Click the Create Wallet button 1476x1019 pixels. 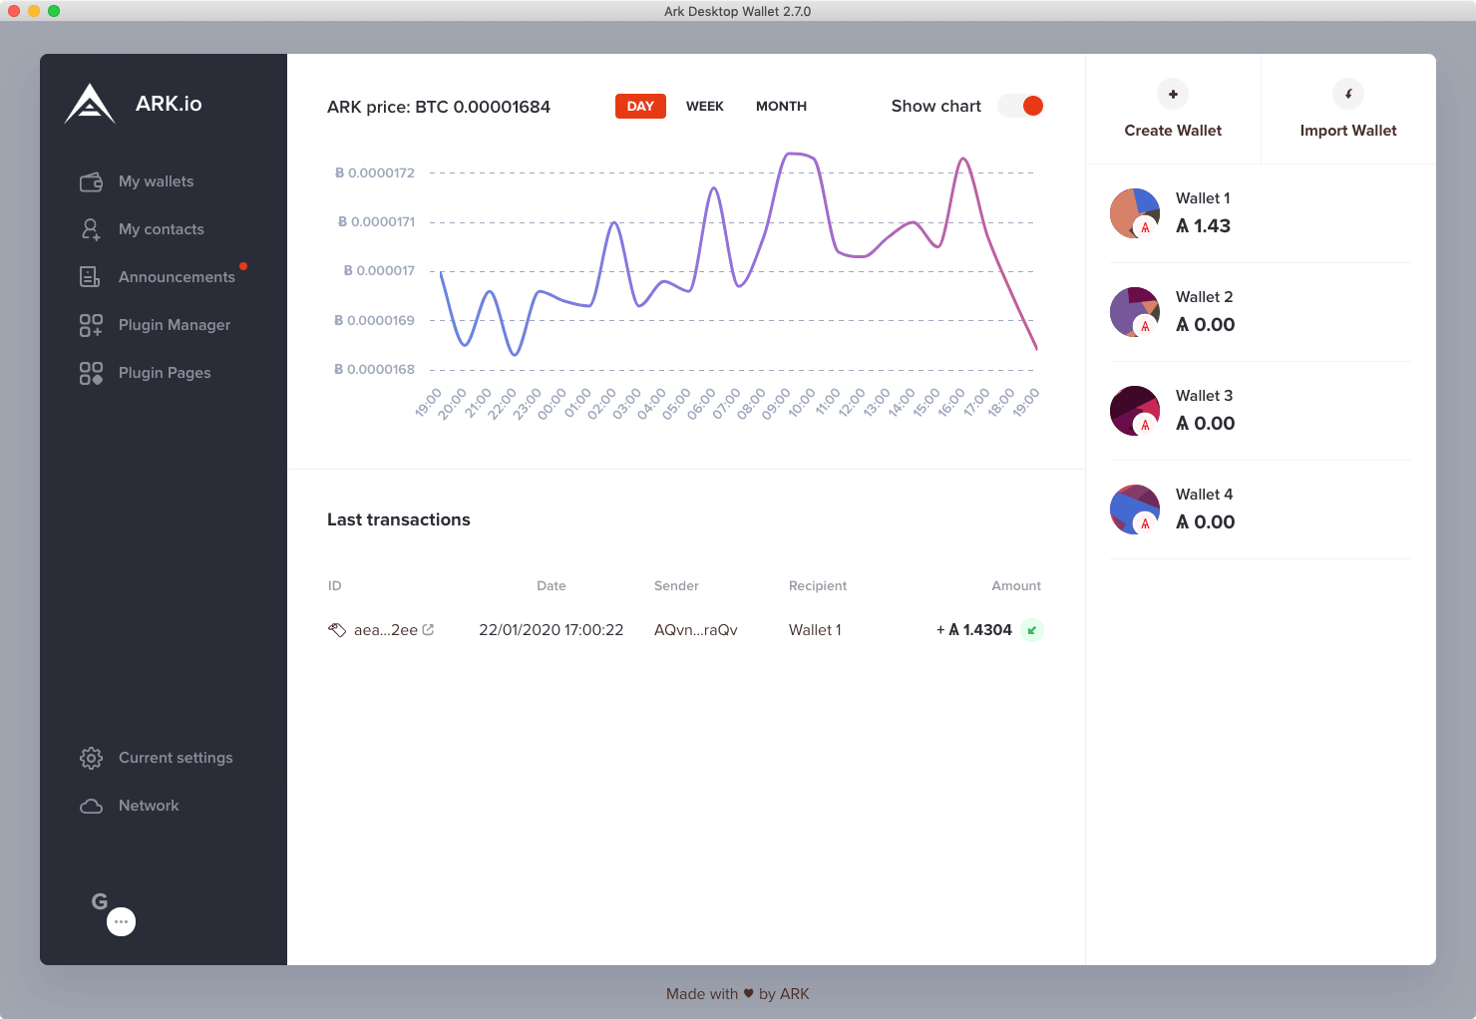coord(1173,109)
